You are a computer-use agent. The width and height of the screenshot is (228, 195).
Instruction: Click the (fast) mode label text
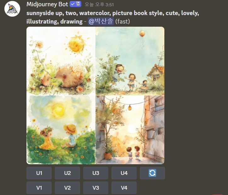tap(123, 21)
